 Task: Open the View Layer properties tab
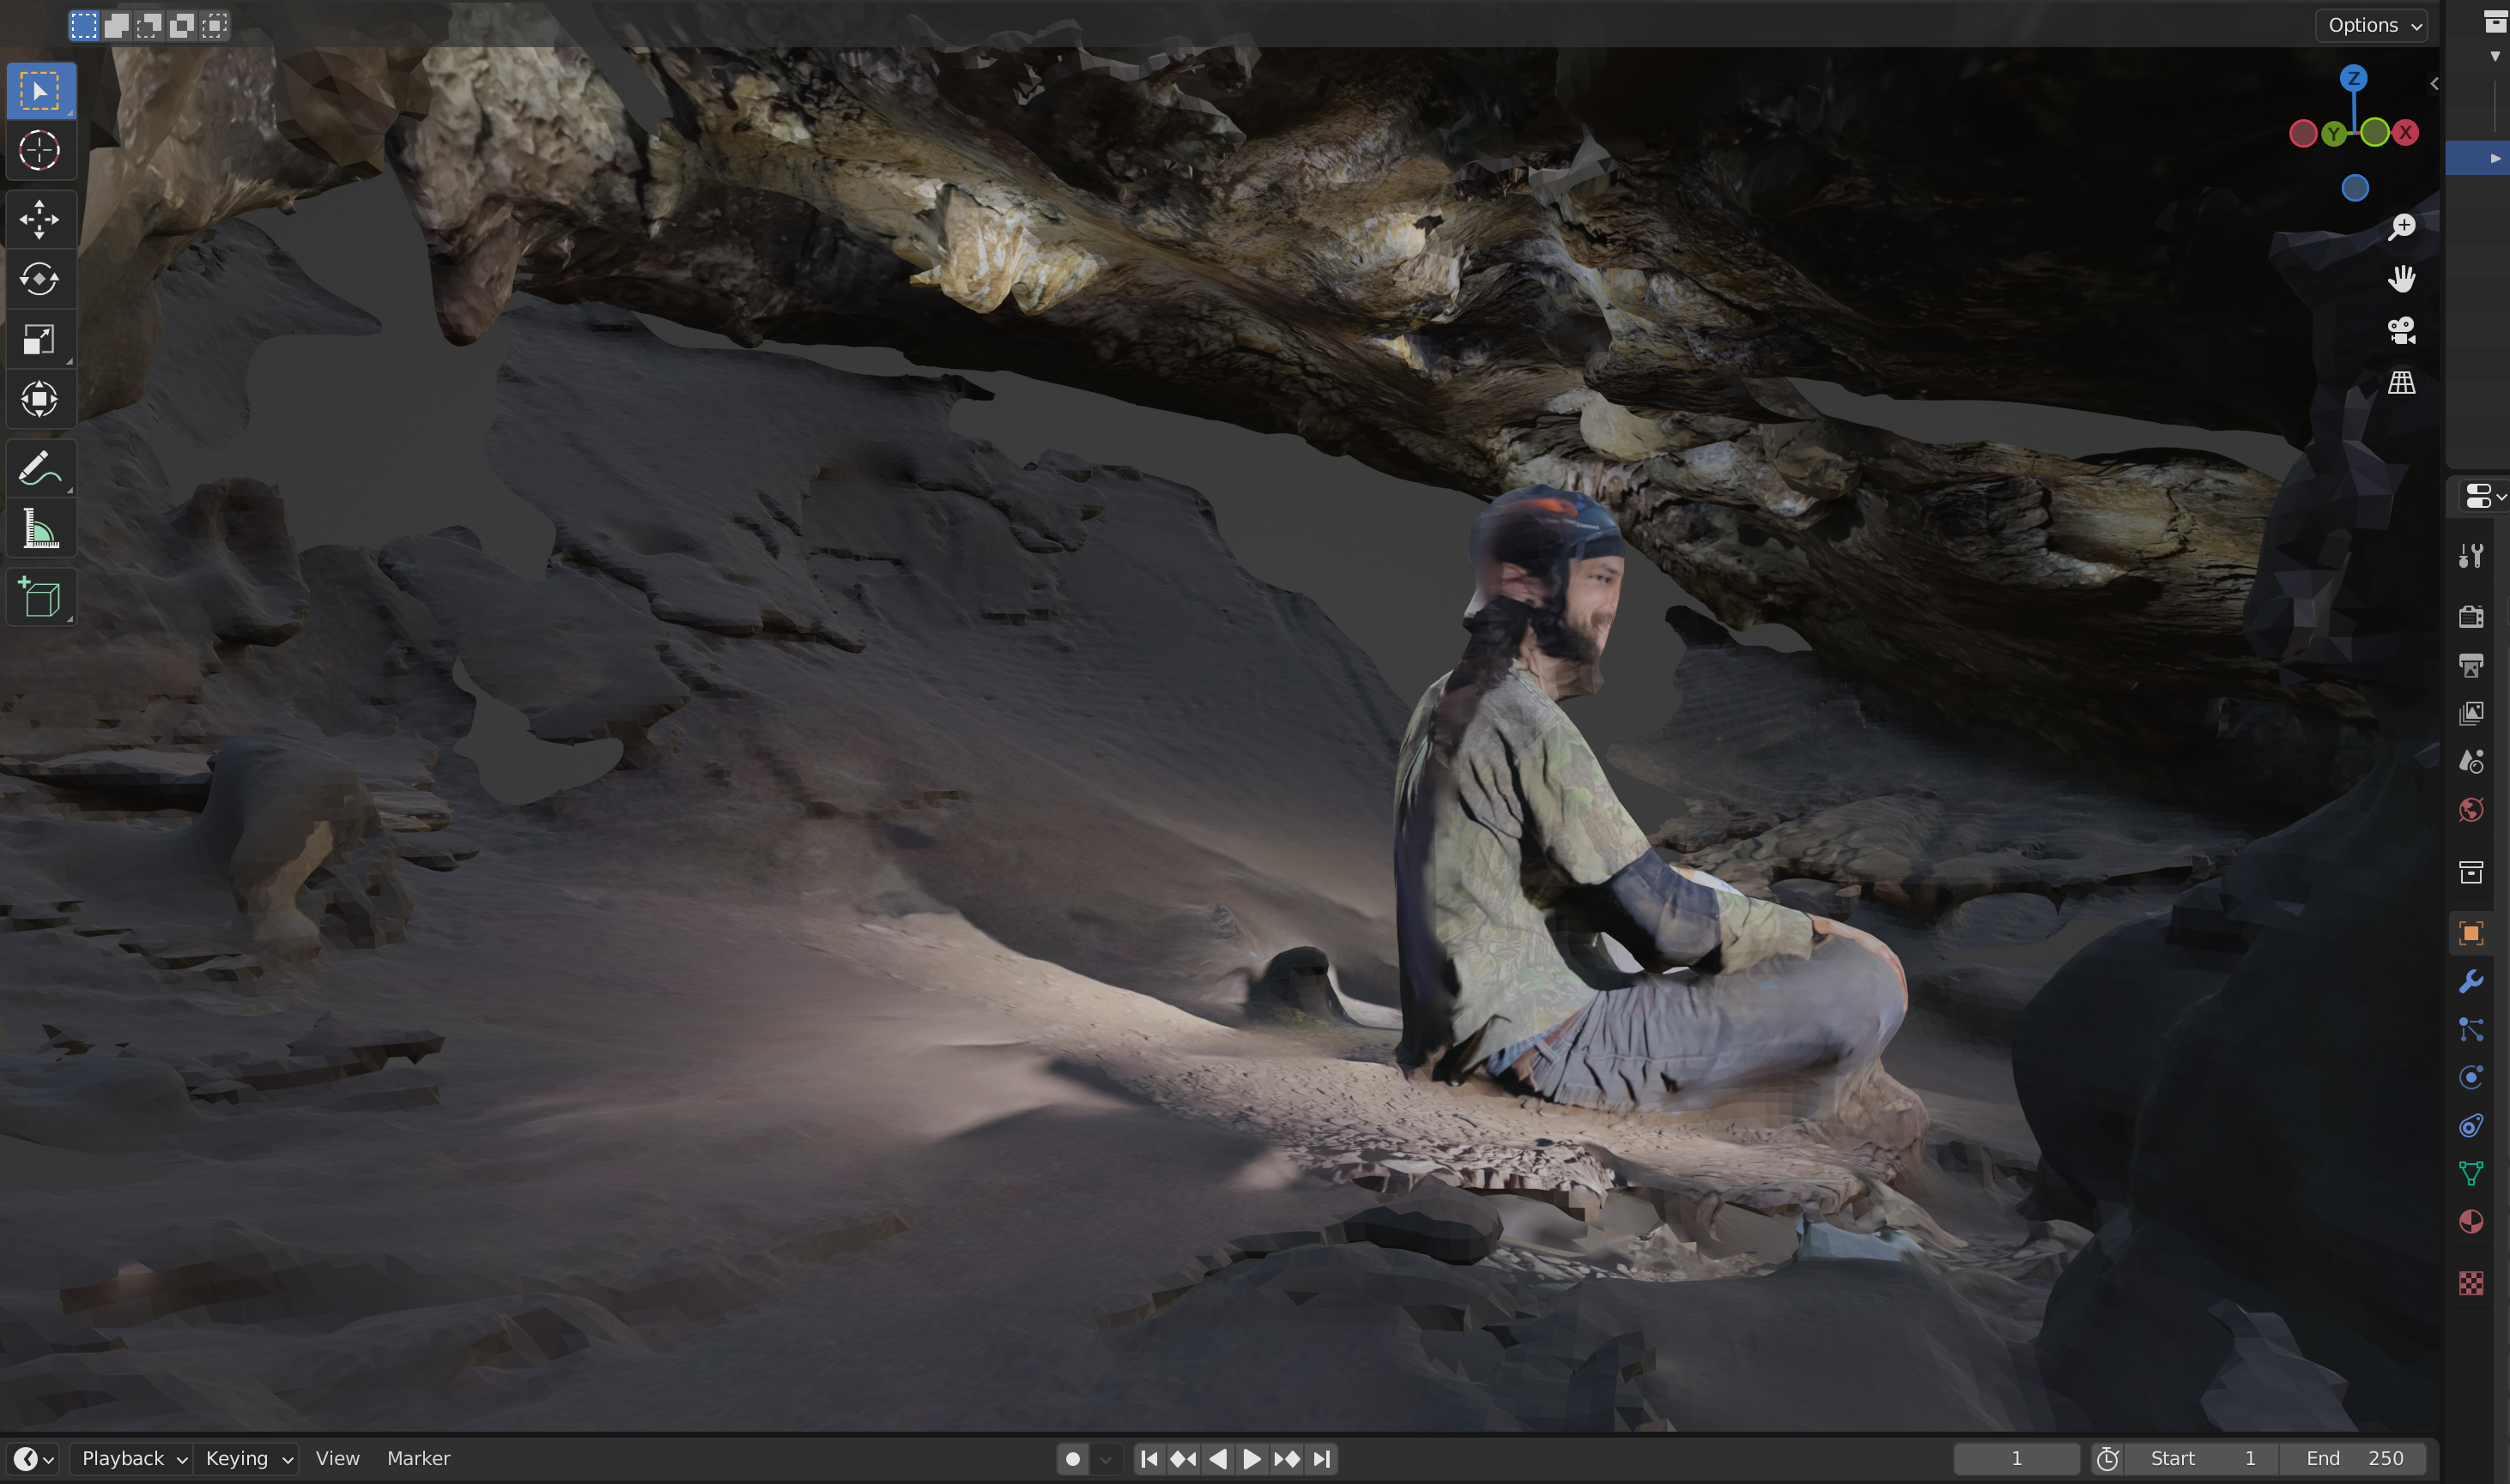[2471, 713]
